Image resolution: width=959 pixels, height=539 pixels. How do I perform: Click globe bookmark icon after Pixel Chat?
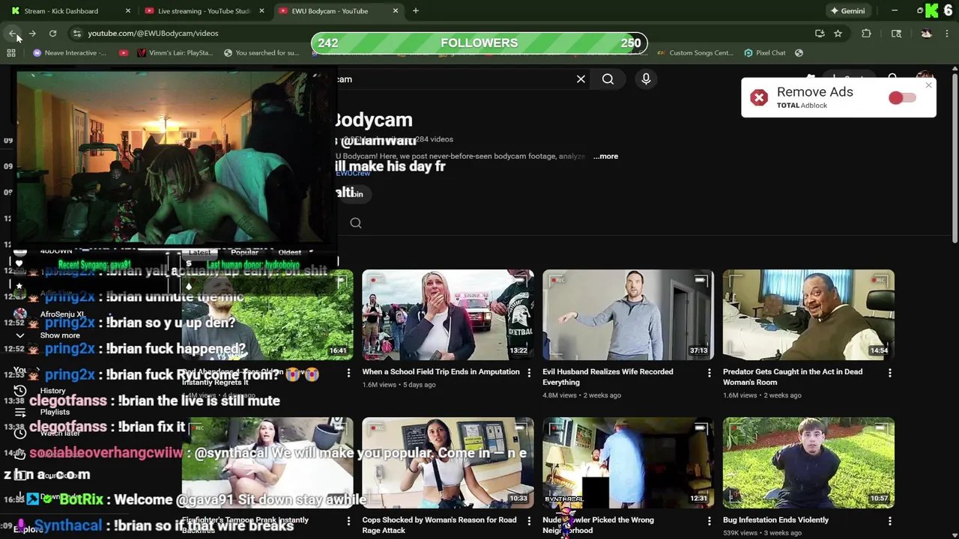pos(799,52)
